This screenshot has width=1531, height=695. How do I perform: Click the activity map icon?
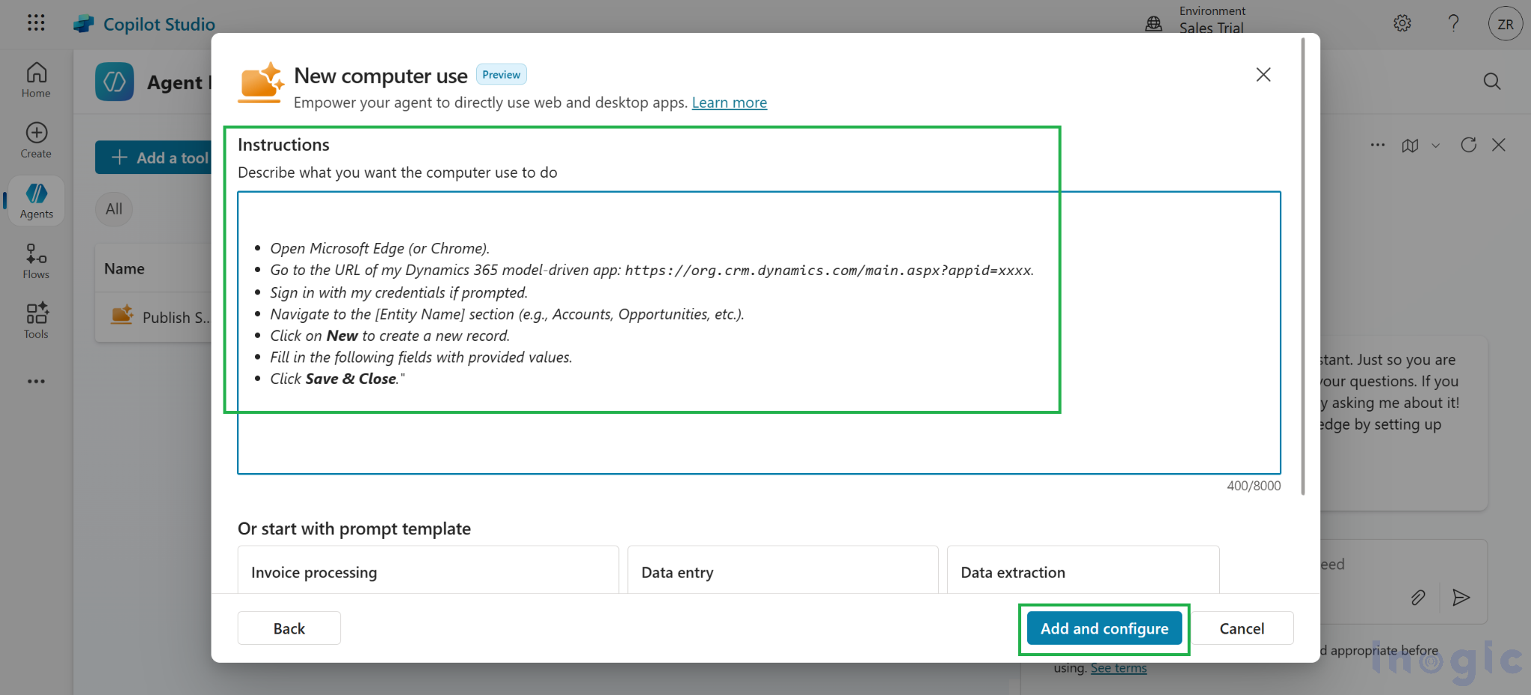click(1410, 145)
